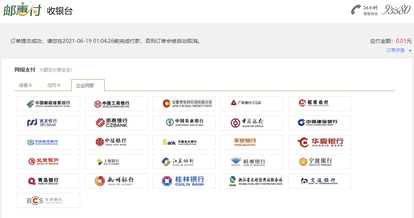
Task: Select Bank of Beijing 北京银行
Action: click(x=48, y=161)
